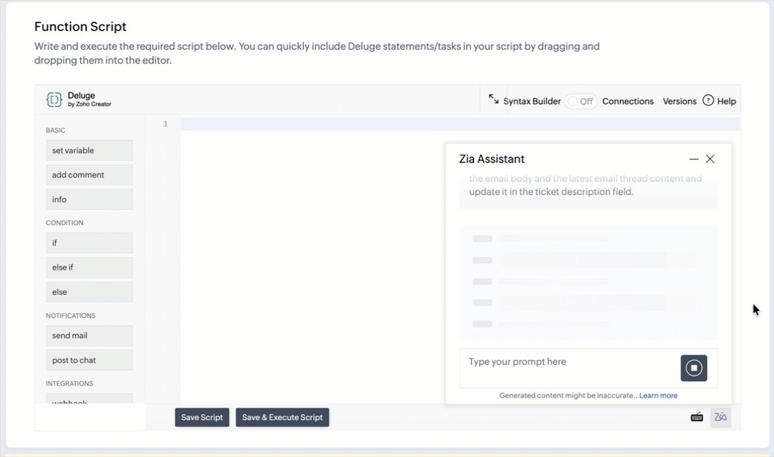
Task: Close the Zia Assistant panel
Action: click(x=710, y=159)
